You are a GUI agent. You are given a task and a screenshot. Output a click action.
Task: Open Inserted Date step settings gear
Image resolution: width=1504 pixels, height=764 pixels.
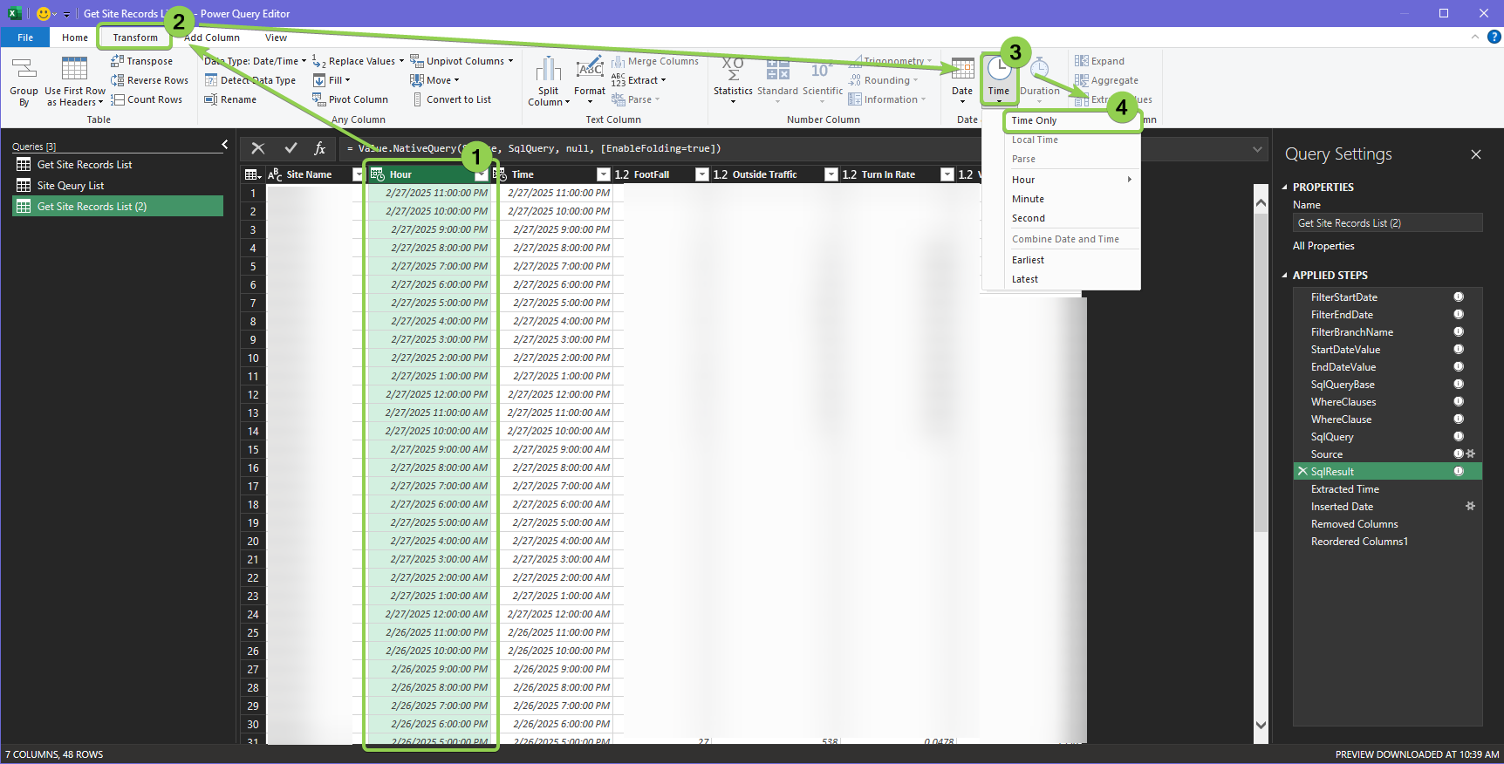[x=1471, y=506]
